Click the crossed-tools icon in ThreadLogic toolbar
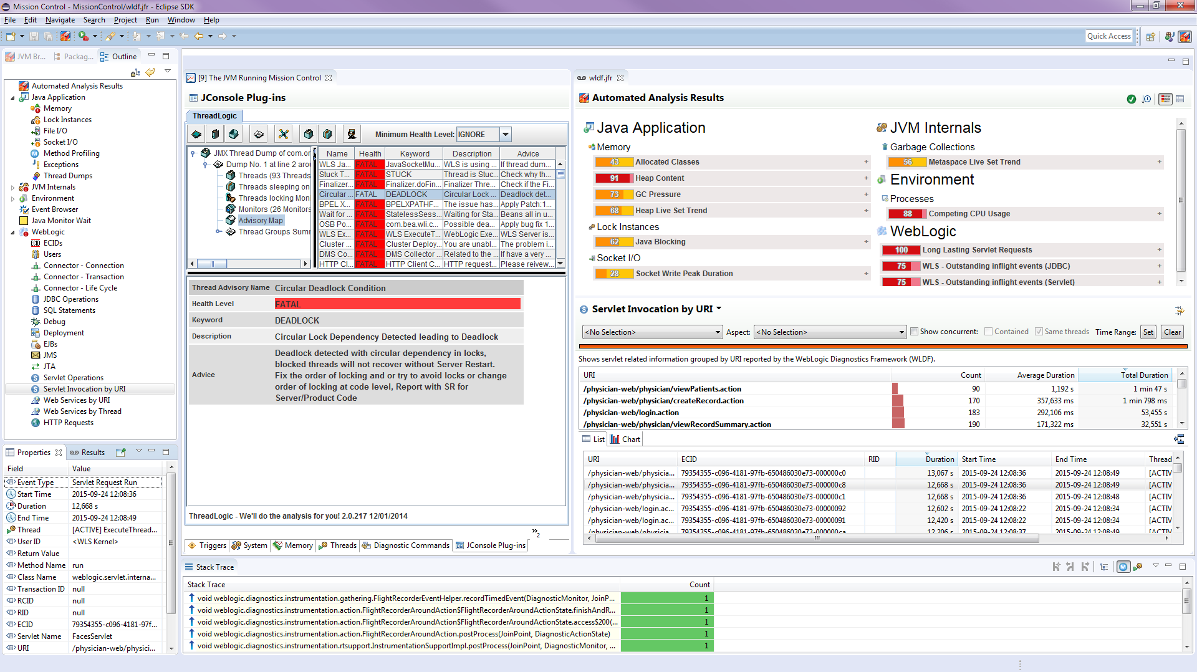Screen dimensions: 1197x672 [284, 134]
